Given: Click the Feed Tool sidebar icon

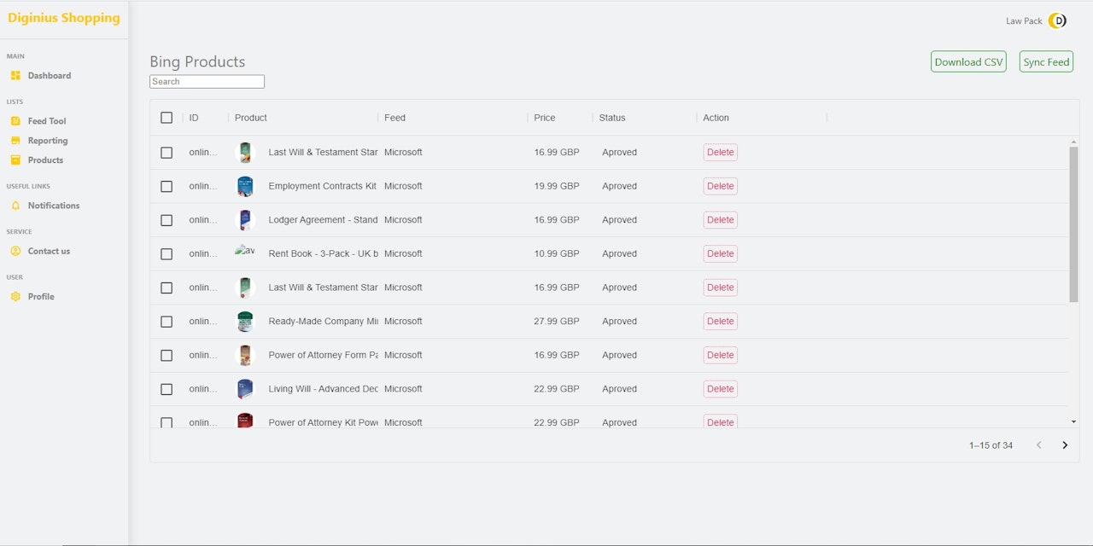Looking at the screenshot, I should click(x=15, y=121).
